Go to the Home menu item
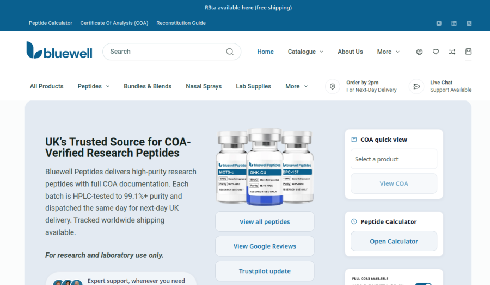 point(265,52)
